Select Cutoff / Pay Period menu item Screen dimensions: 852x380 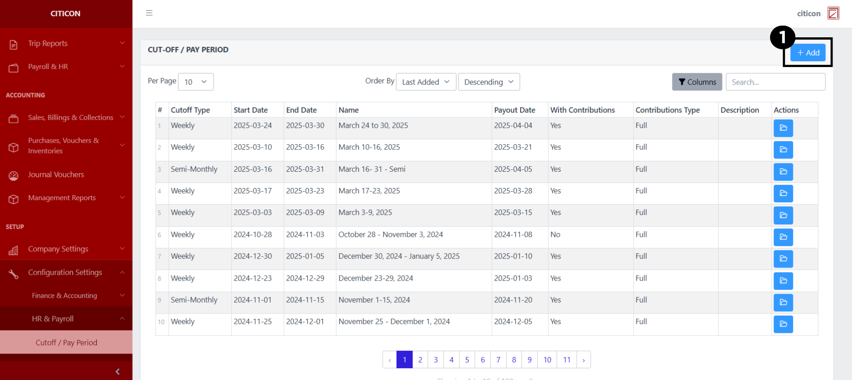66,343
